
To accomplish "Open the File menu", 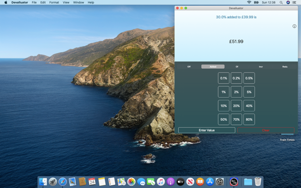I will click(34, 2).
